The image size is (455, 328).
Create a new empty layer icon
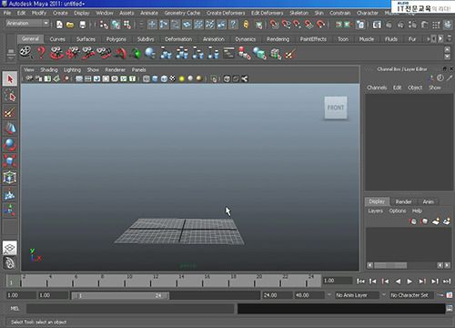[x=436, y=221]
